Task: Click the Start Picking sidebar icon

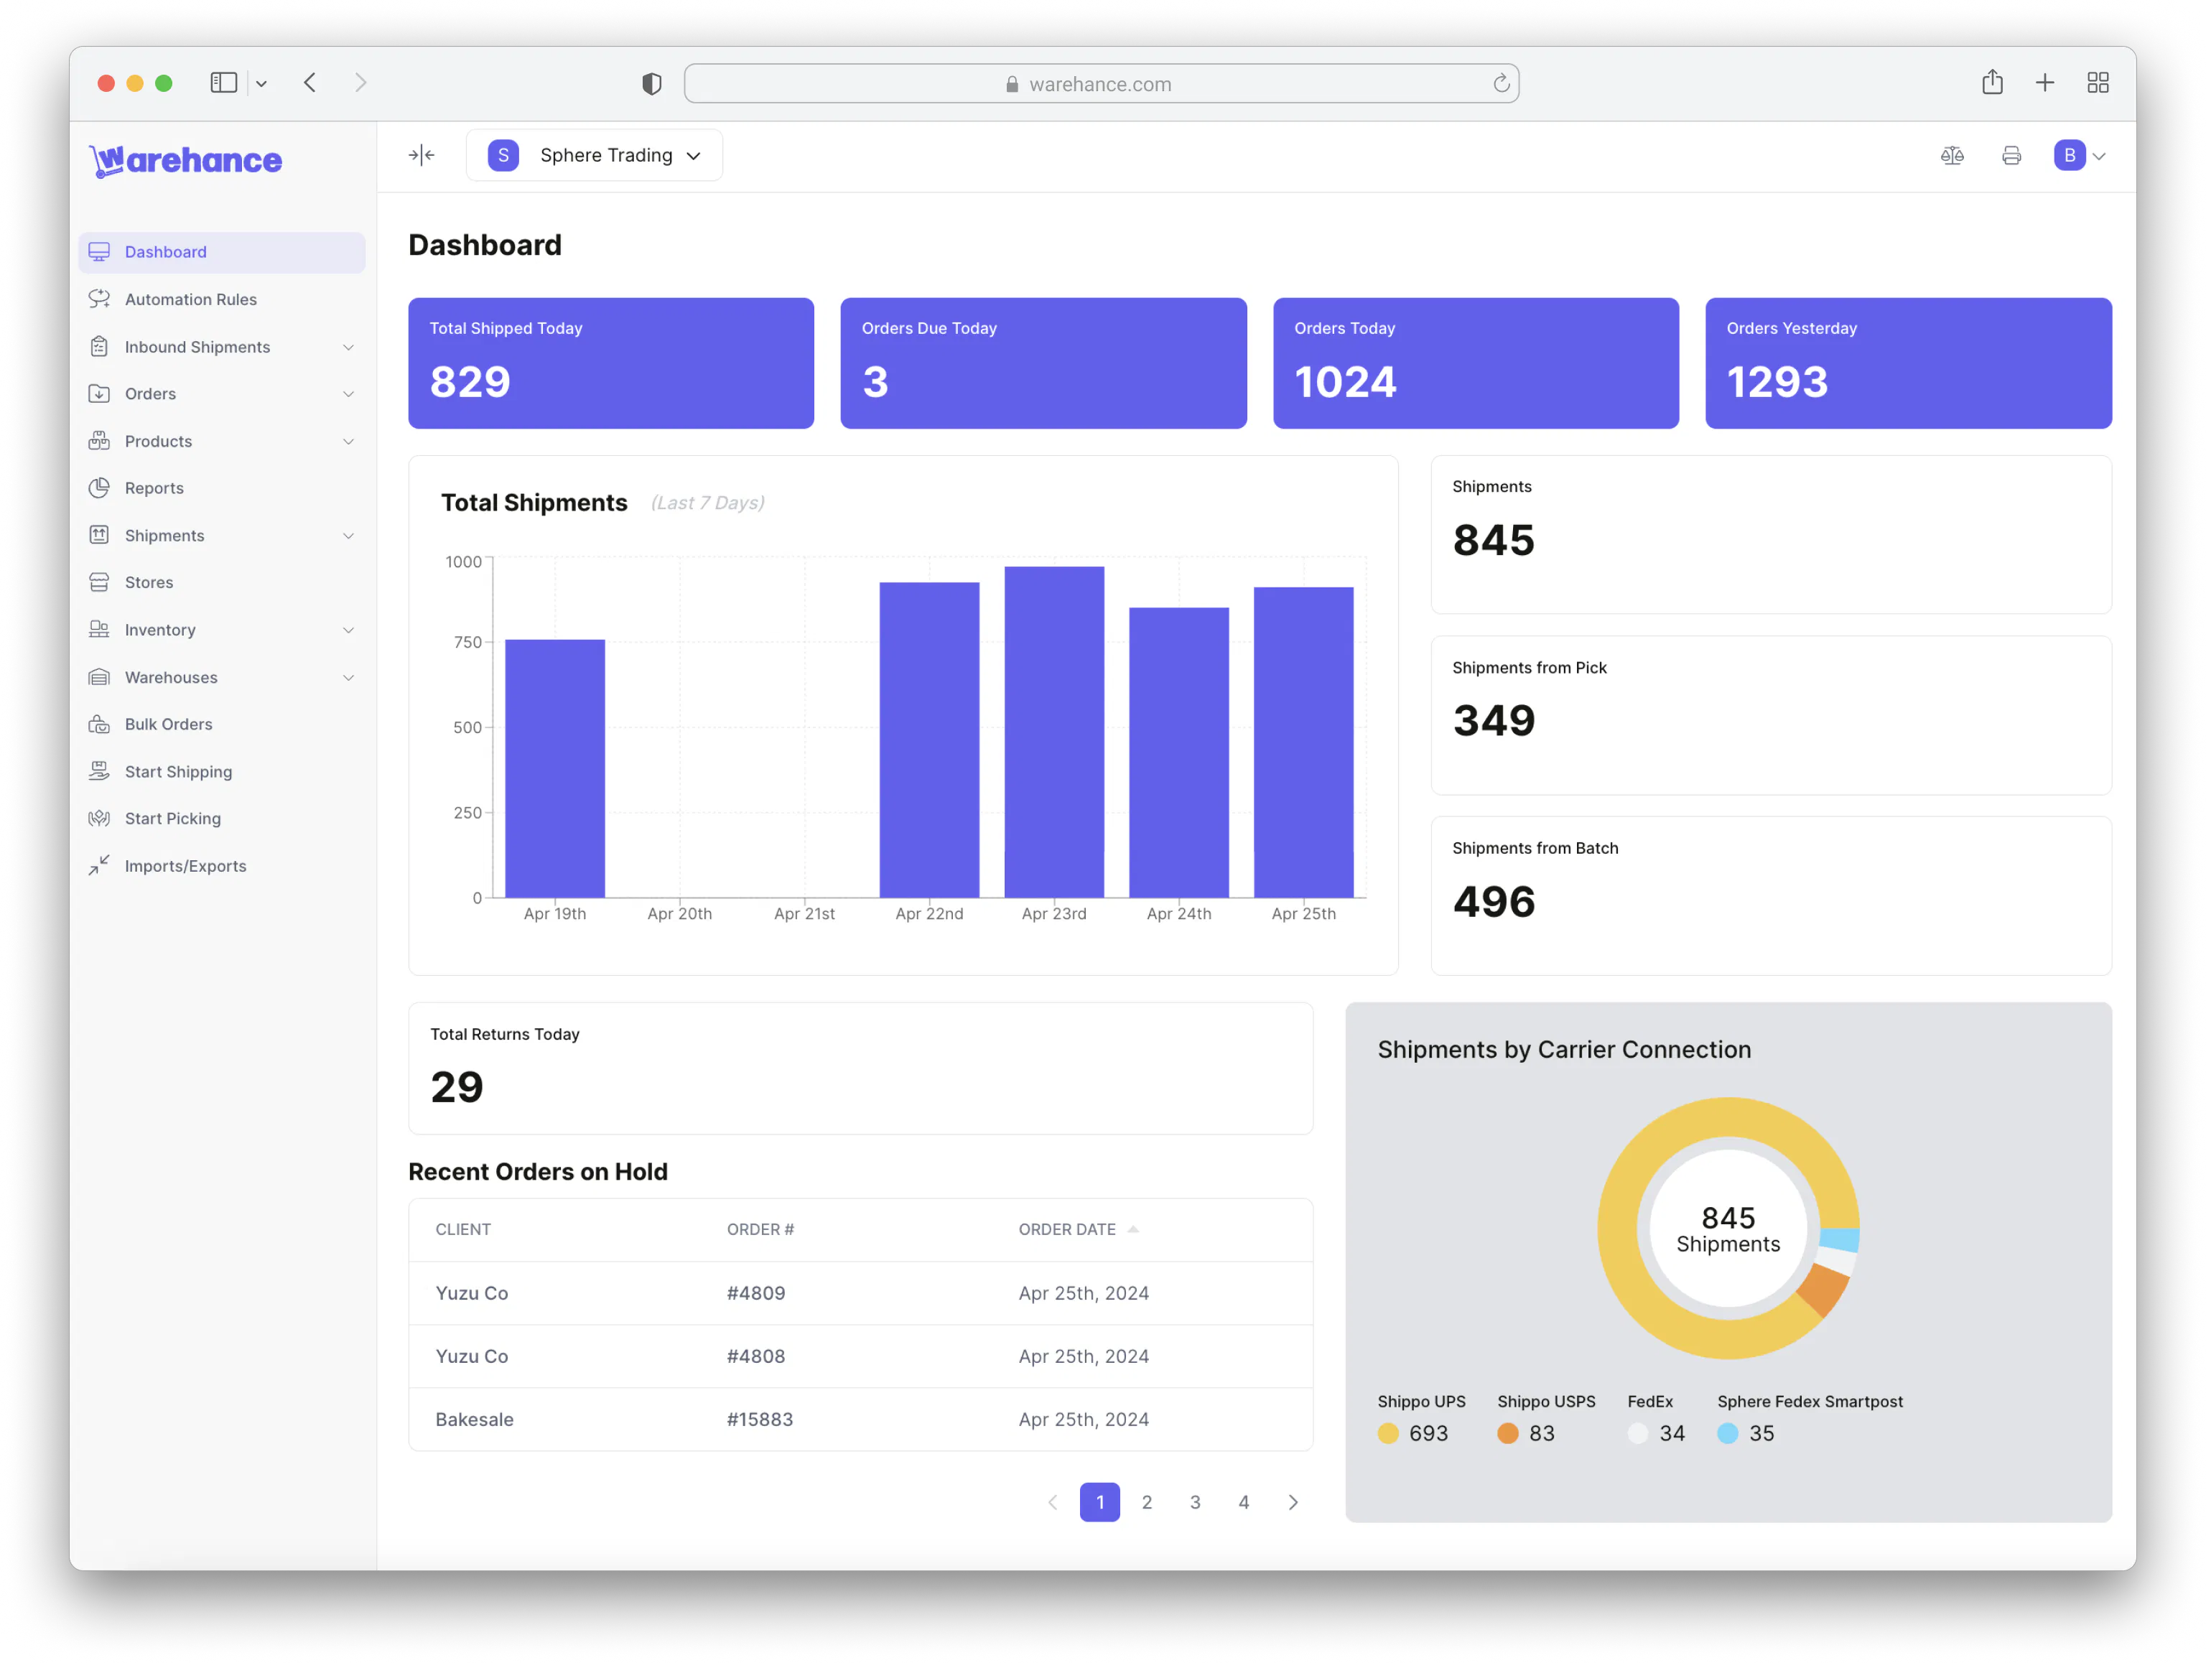Action: point(98,819)
